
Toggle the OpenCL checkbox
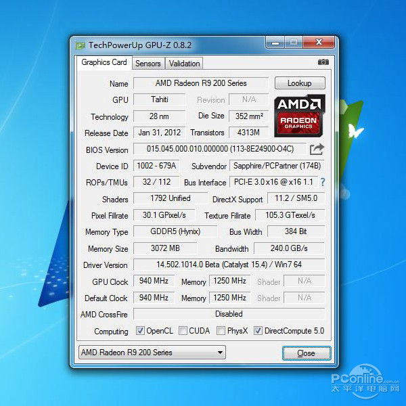point(140,331)
